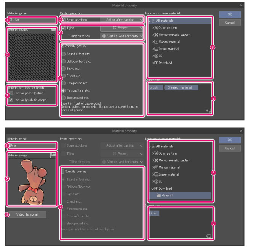Expand Color pattern chevron in Stripe dialog

153,28
